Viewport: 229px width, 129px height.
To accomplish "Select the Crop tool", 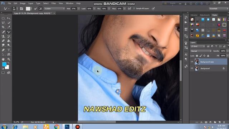I will (x=3, y=27).
